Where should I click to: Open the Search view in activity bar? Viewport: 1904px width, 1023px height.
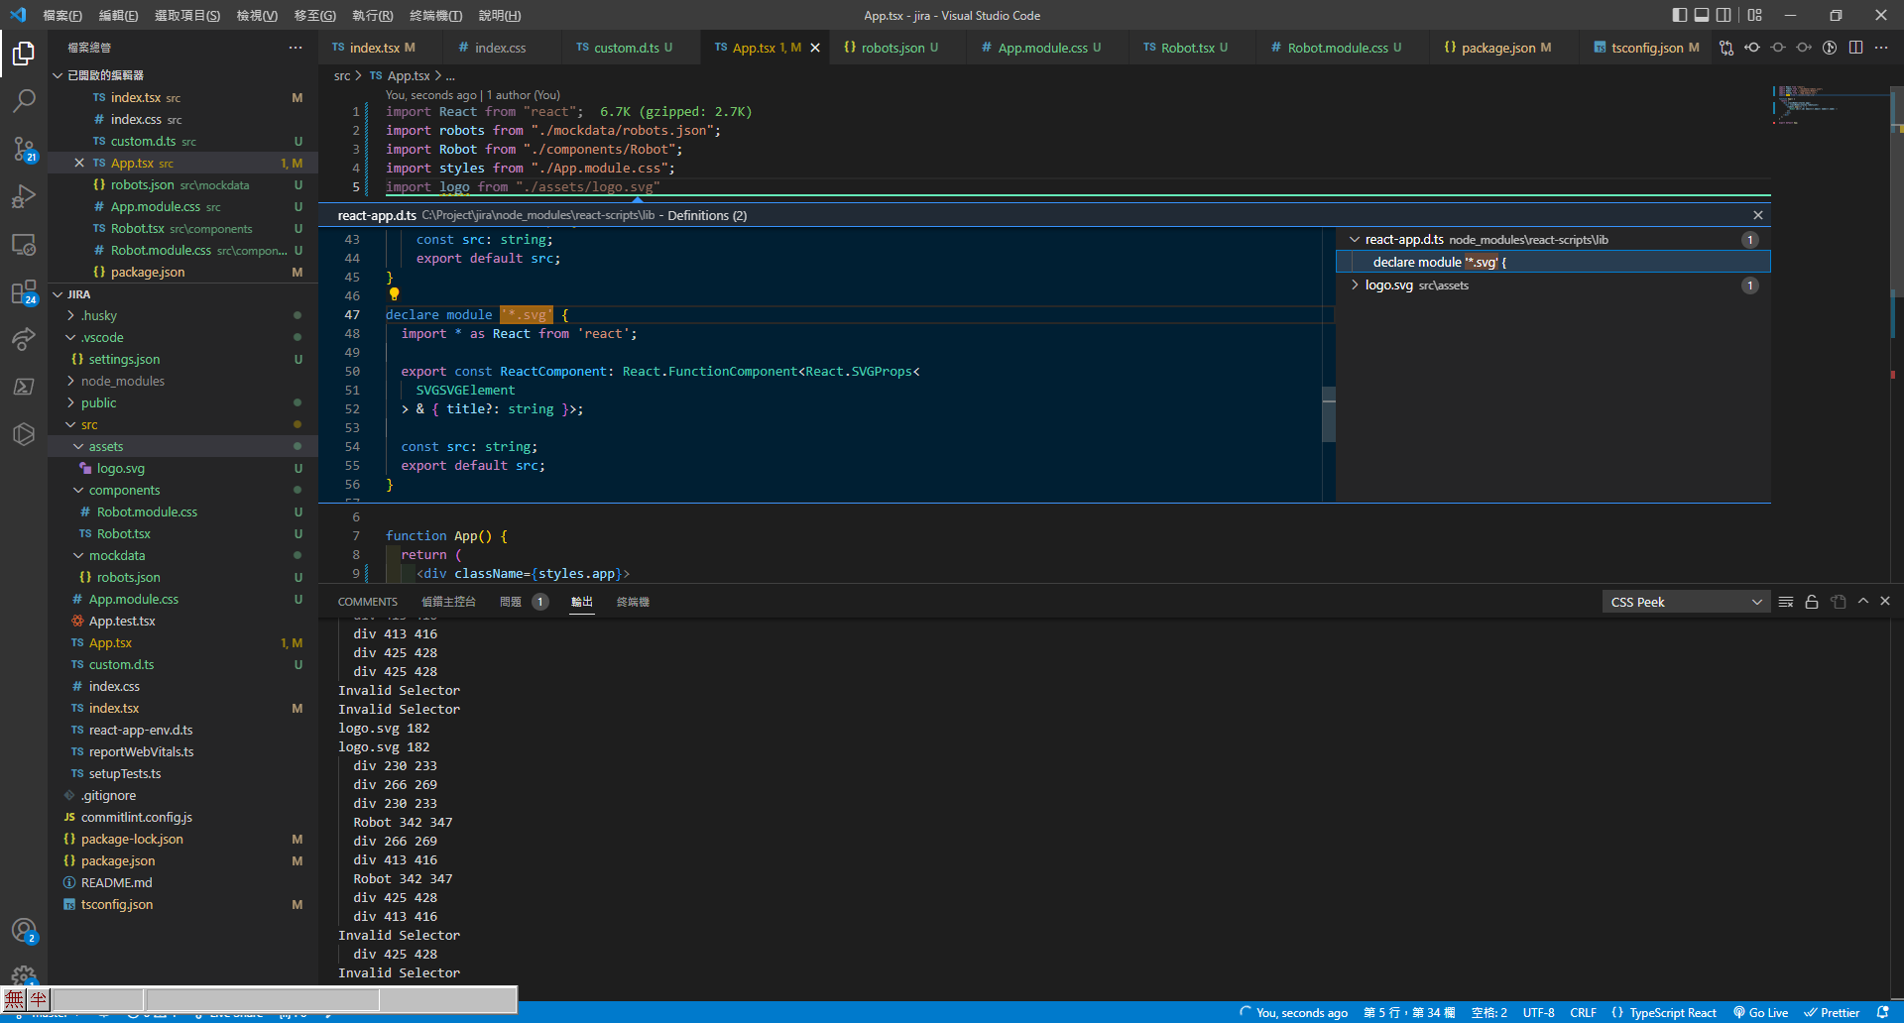[x=24, y=100]
